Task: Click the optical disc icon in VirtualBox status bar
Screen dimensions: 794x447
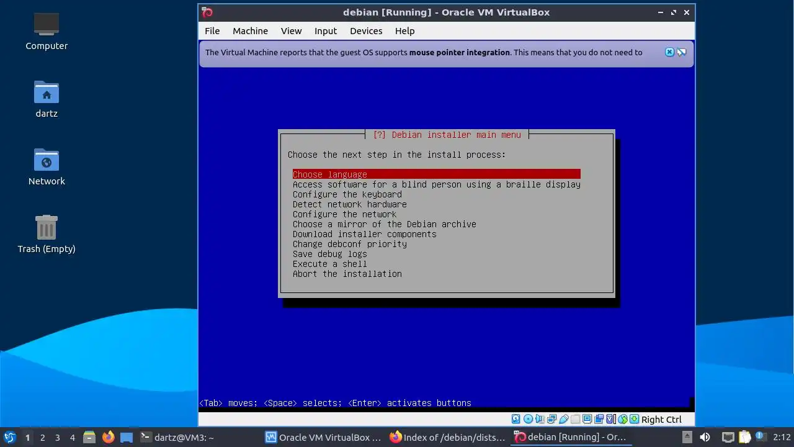Action: pyautogui.click(x=528, y=419)
